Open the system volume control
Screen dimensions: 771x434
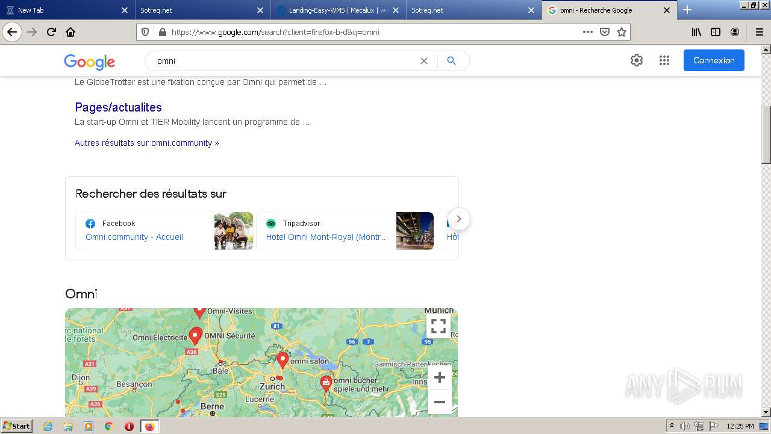pos(685,426)
